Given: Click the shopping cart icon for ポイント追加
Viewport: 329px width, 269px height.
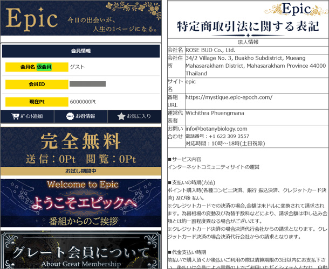Looking at the screenshot, I should point(15,116).
